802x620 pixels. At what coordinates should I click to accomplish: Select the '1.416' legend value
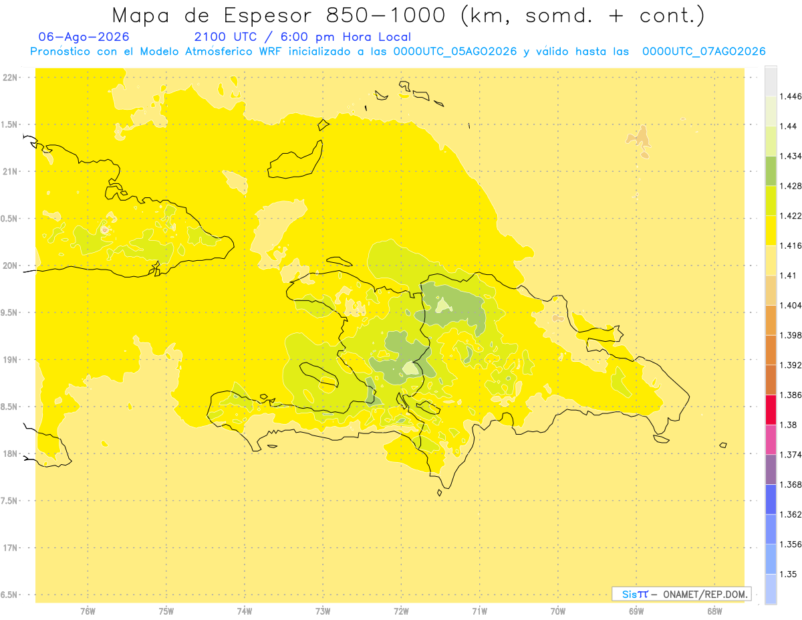tap(791, 245)
